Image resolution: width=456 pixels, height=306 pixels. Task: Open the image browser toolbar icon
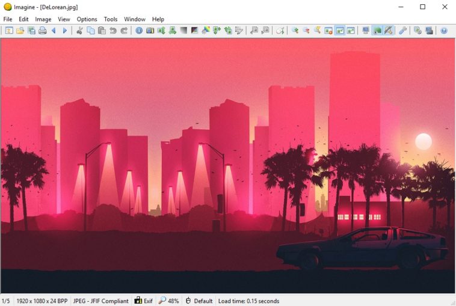[9, 30]
